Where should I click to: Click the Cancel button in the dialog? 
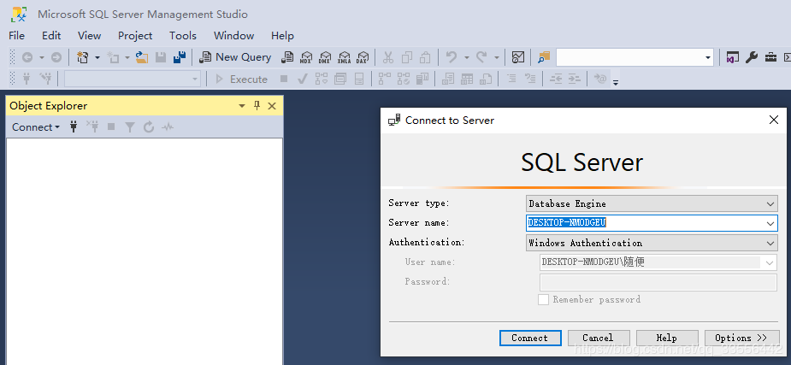coord(599,338)
